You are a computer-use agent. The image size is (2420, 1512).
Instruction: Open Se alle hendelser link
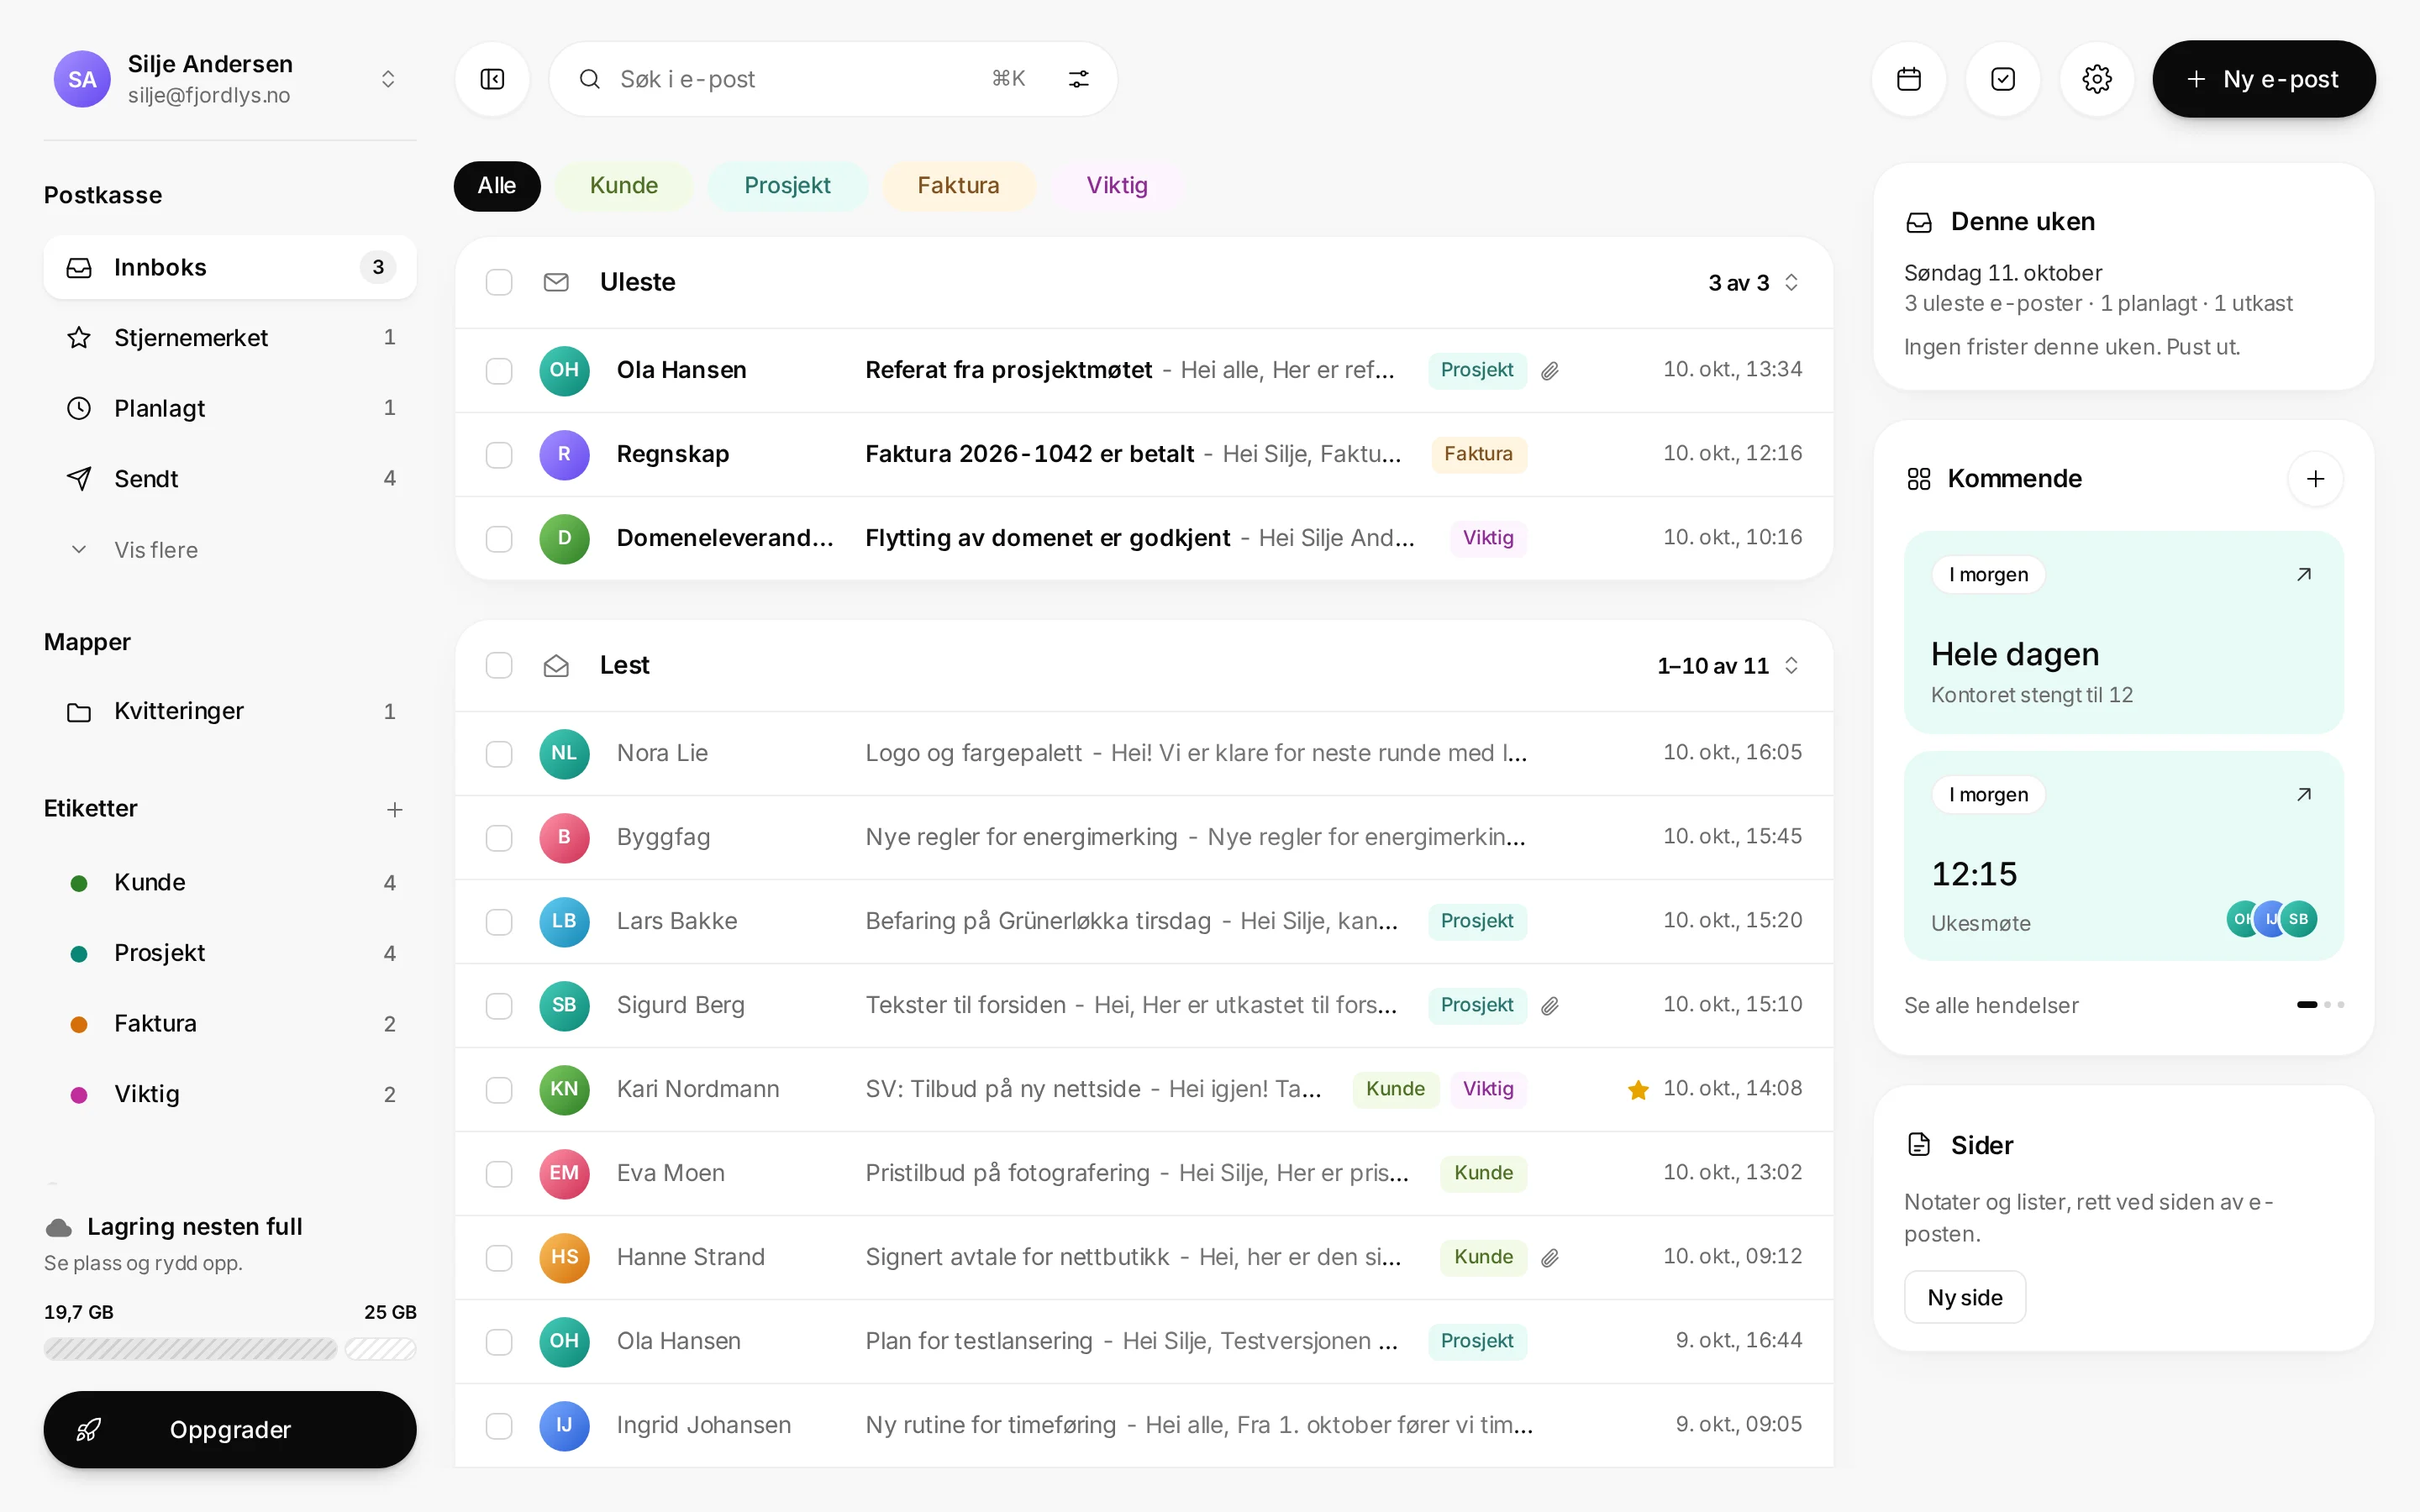click(1991, 1005)
